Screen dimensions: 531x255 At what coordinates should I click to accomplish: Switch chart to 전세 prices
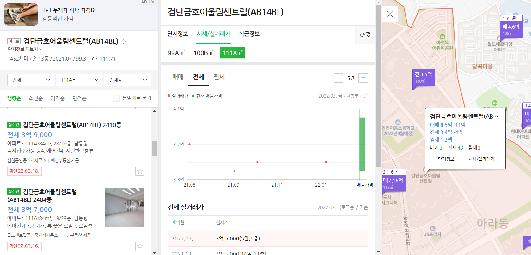(198, 77)
